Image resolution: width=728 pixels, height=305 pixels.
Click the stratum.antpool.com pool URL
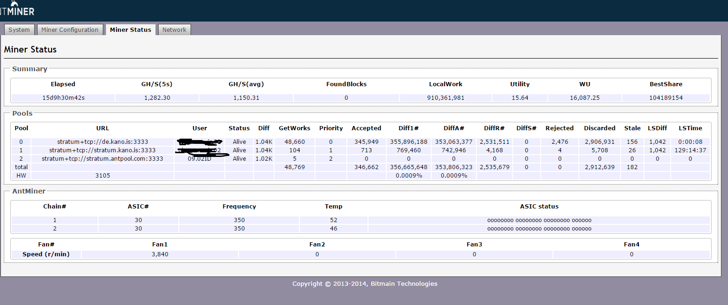point(102,159)
